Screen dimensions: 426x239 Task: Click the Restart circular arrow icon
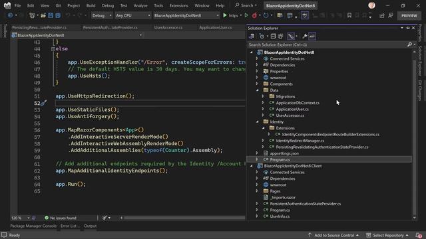coord(266,15)
